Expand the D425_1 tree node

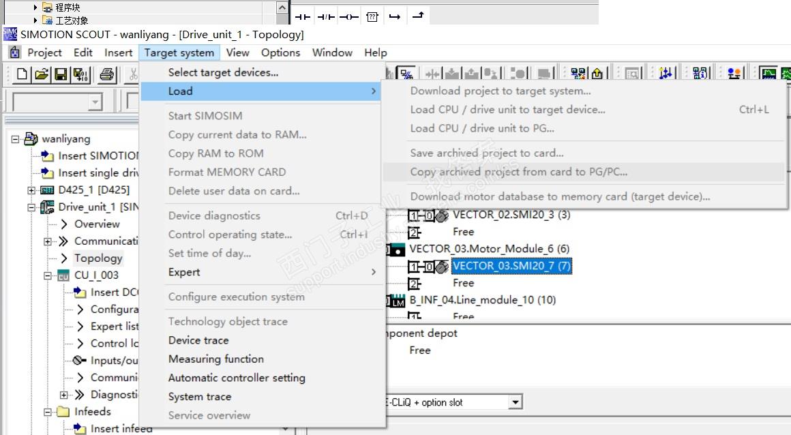(31, 190)
